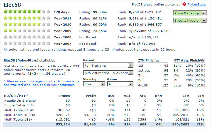This screenshot has height=130, width=211.
Task: Click the Heads-Up 2 player row label
Action: 20,100
